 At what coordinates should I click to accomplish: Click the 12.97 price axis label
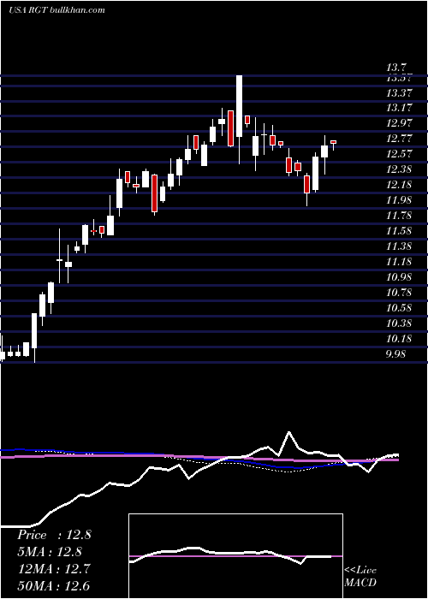click(x=400, y=123)
